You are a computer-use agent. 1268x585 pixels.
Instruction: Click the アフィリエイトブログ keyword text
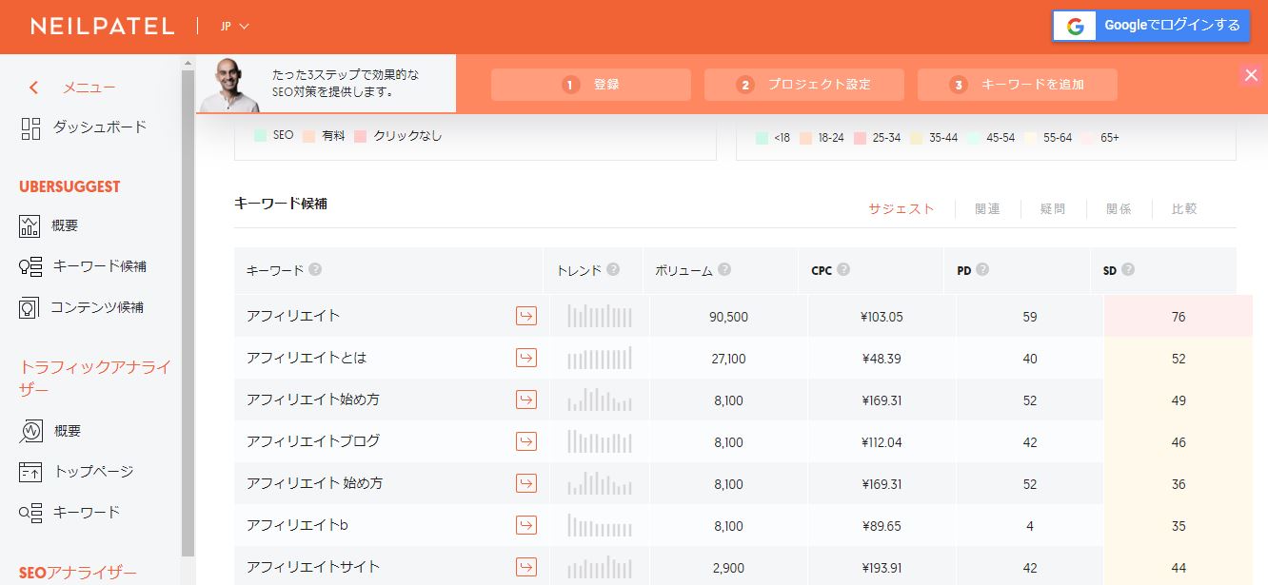pyautogui.click(x=313, y=441)
